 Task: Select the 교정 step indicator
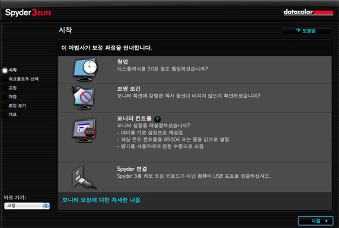(x=5, y=88)
